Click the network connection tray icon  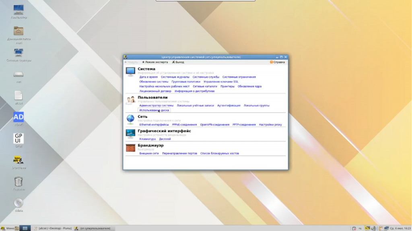tap(387, 228)
